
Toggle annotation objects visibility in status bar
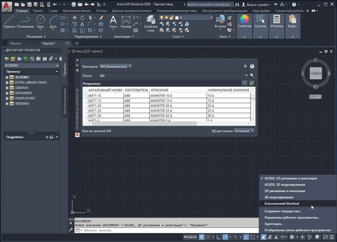click(x=264, y=237)
